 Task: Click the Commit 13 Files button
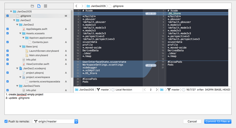218,122
